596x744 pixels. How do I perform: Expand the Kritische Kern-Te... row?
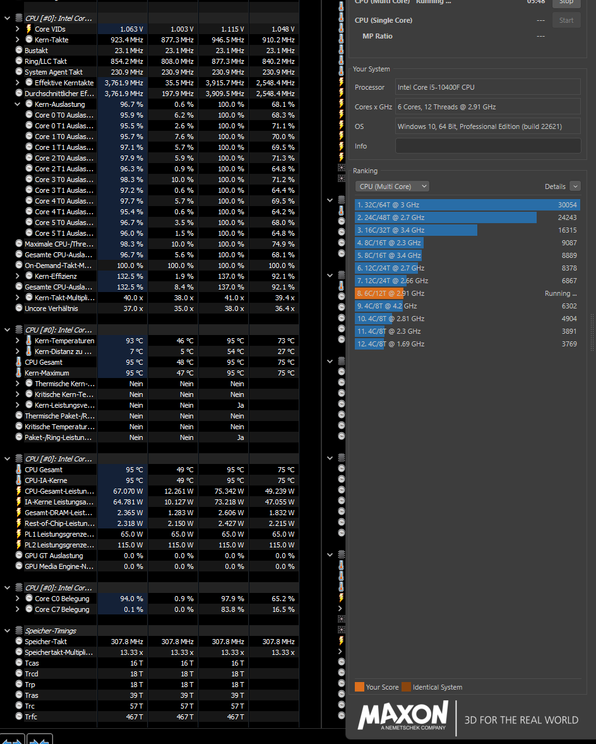[x=18, y=394]
